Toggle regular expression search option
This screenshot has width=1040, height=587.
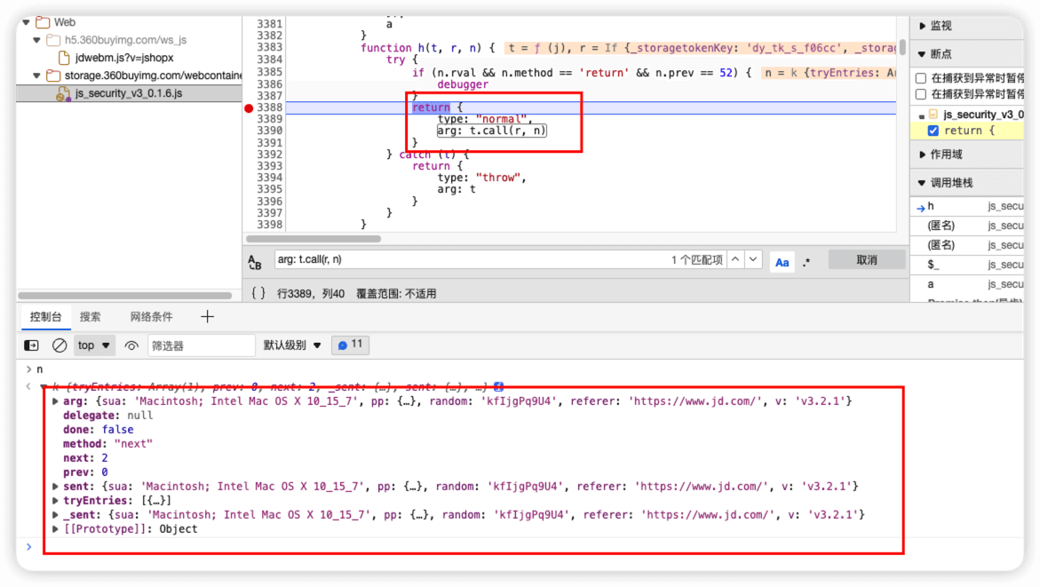click(x=806, y=261)
